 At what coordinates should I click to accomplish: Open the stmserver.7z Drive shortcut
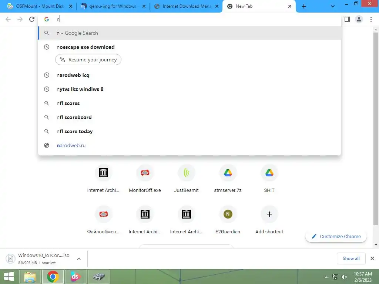(228, 179)
